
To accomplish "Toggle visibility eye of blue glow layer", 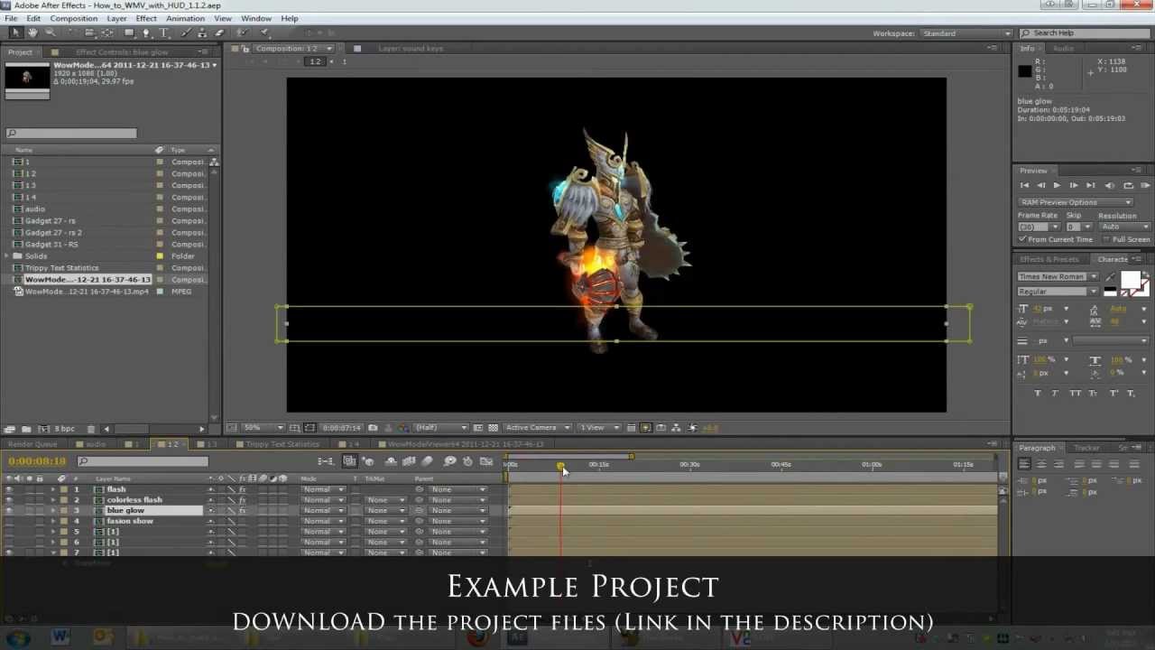I will point(9,511).
